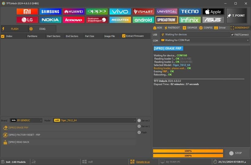Open the Model Tiger_T612_64 dropdown
Image resolution: width=251 pixels, height=165 pixels.
(94, 120)
